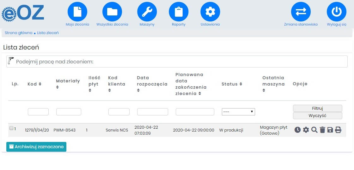Tick the checkbox for order row 1
This screenshot has width=354, height=170.
(x=11, y=128)
